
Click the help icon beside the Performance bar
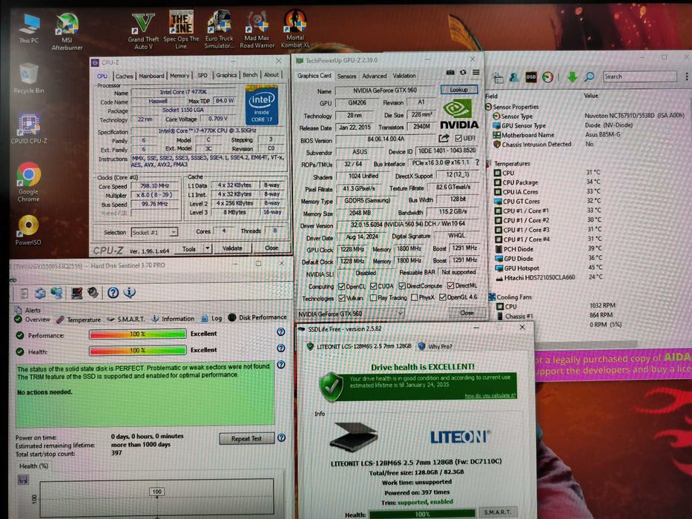pos(280,332)
